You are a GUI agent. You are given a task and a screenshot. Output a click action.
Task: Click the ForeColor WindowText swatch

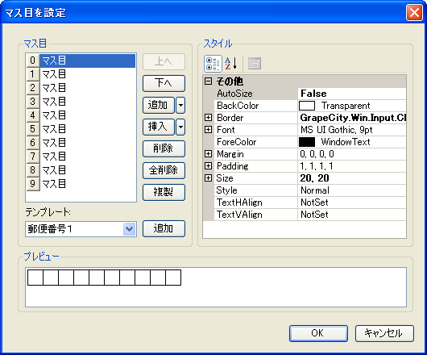[307, 142]
